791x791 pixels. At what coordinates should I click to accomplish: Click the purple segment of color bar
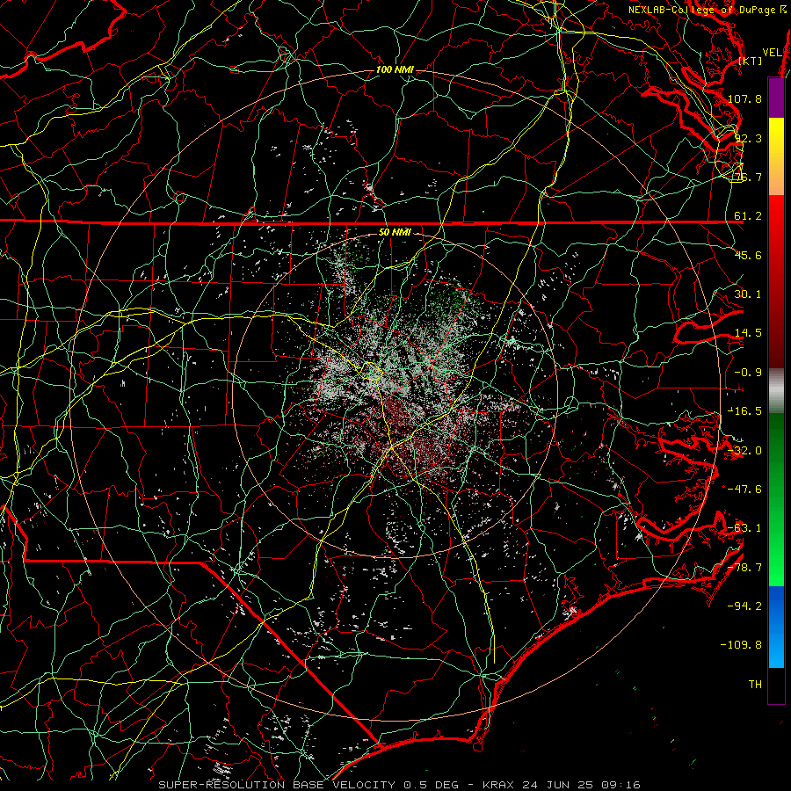coord(776,98)
